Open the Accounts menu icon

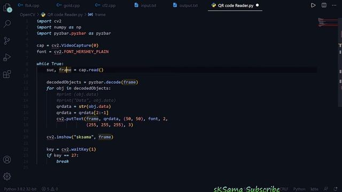coord(7,159)
